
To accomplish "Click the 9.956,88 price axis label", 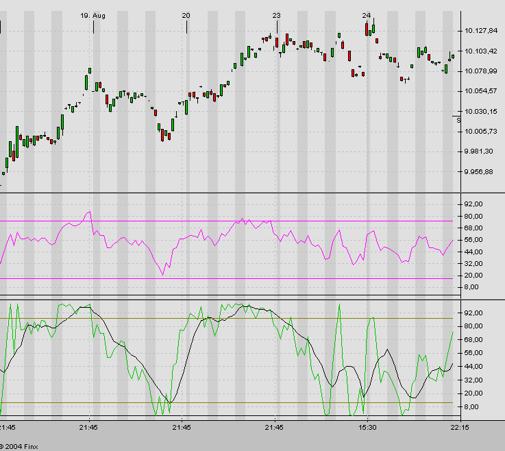I will [479, 172].
